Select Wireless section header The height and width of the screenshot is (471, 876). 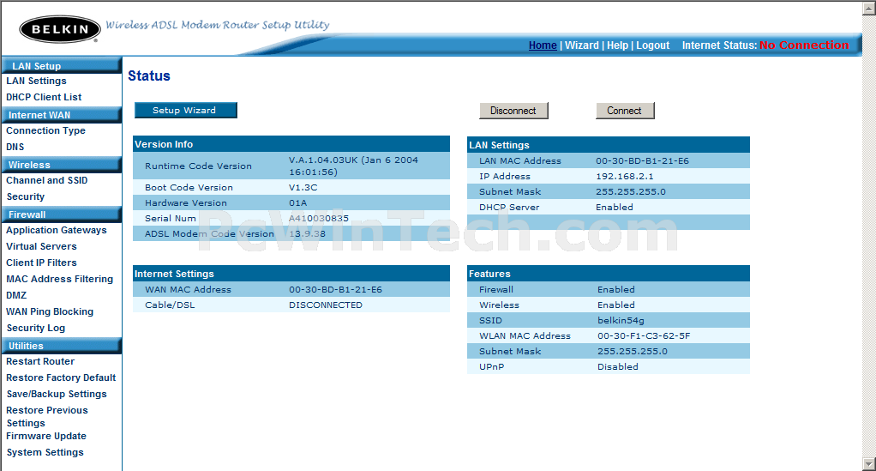(62, 165)
